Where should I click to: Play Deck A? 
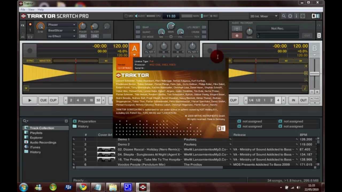tap(30, 100)
